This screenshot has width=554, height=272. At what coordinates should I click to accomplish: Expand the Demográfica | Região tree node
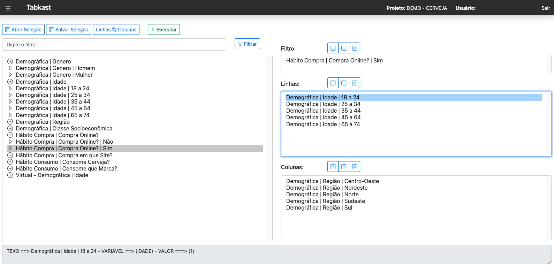click(x=10, y=122)
